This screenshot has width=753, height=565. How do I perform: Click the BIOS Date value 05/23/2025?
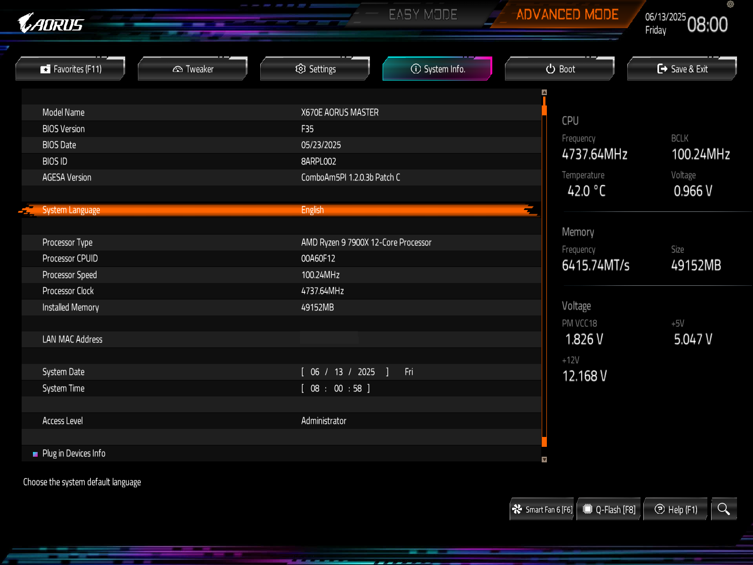pyautogui.click(x=321, y=145)
